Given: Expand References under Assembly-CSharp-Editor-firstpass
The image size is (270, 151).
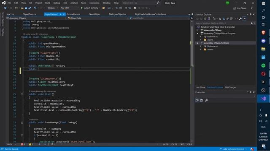Looking at the screenshot, I should coord(200,36).
